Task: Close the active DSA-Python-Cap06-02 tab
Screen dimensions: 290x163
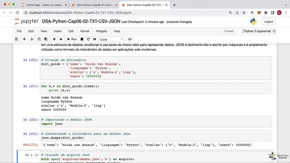Action: [x=166, y=5]
